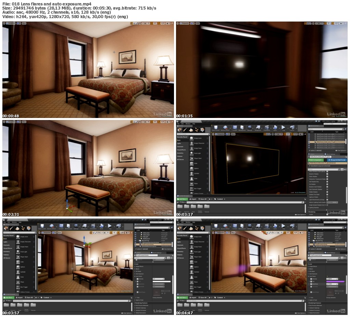Open the 00:00:48 bedroom thumbnail
Image resolution: width=350 pixels, height=317 pixels.
pyautogui.click(x=88, y=70)
